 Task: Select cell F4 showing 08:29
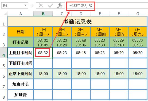(119, 53)
